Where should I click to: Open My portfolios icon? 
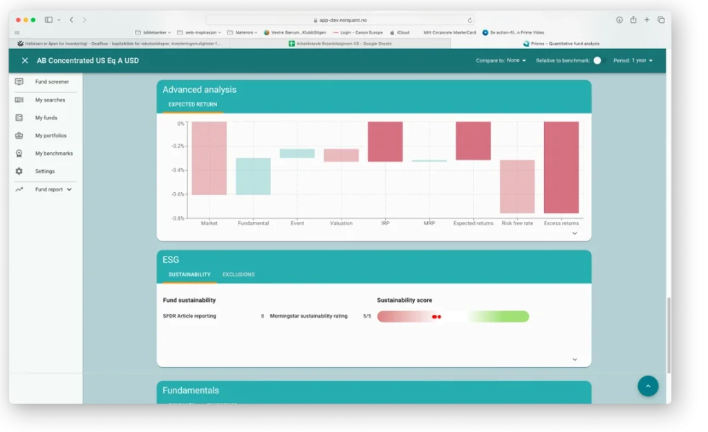(x=19, y=135)
